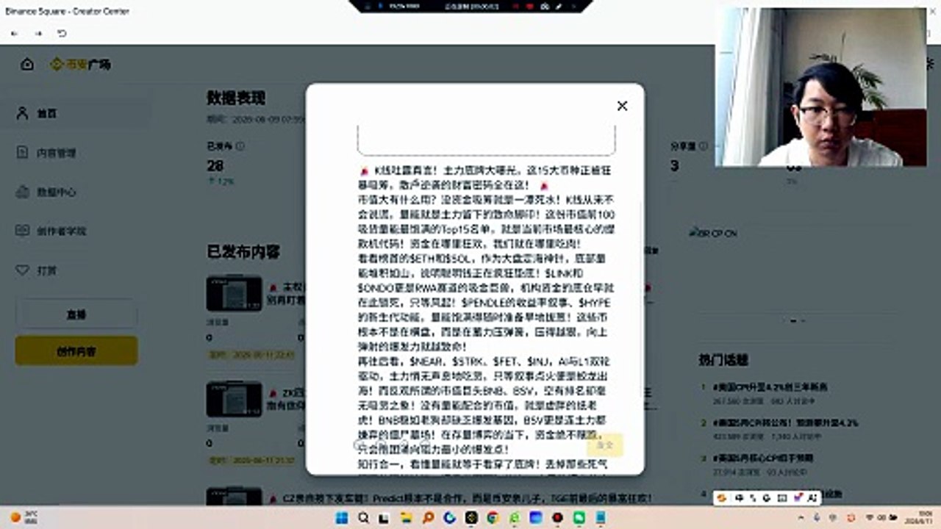Image resolution: width=941 pixels, height=529 pixels.
Task: Open the green circular browser icon in taskbar
Action: (x=515, y=518)
